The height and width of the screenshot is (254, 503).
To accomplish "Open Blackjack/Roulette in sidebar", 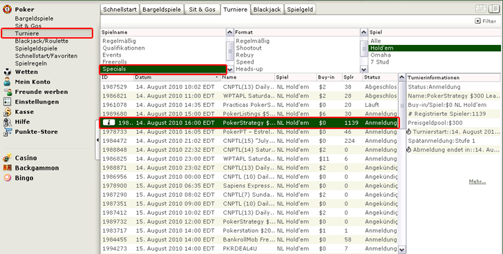I will pyautogui.click(x=41, y=41).
